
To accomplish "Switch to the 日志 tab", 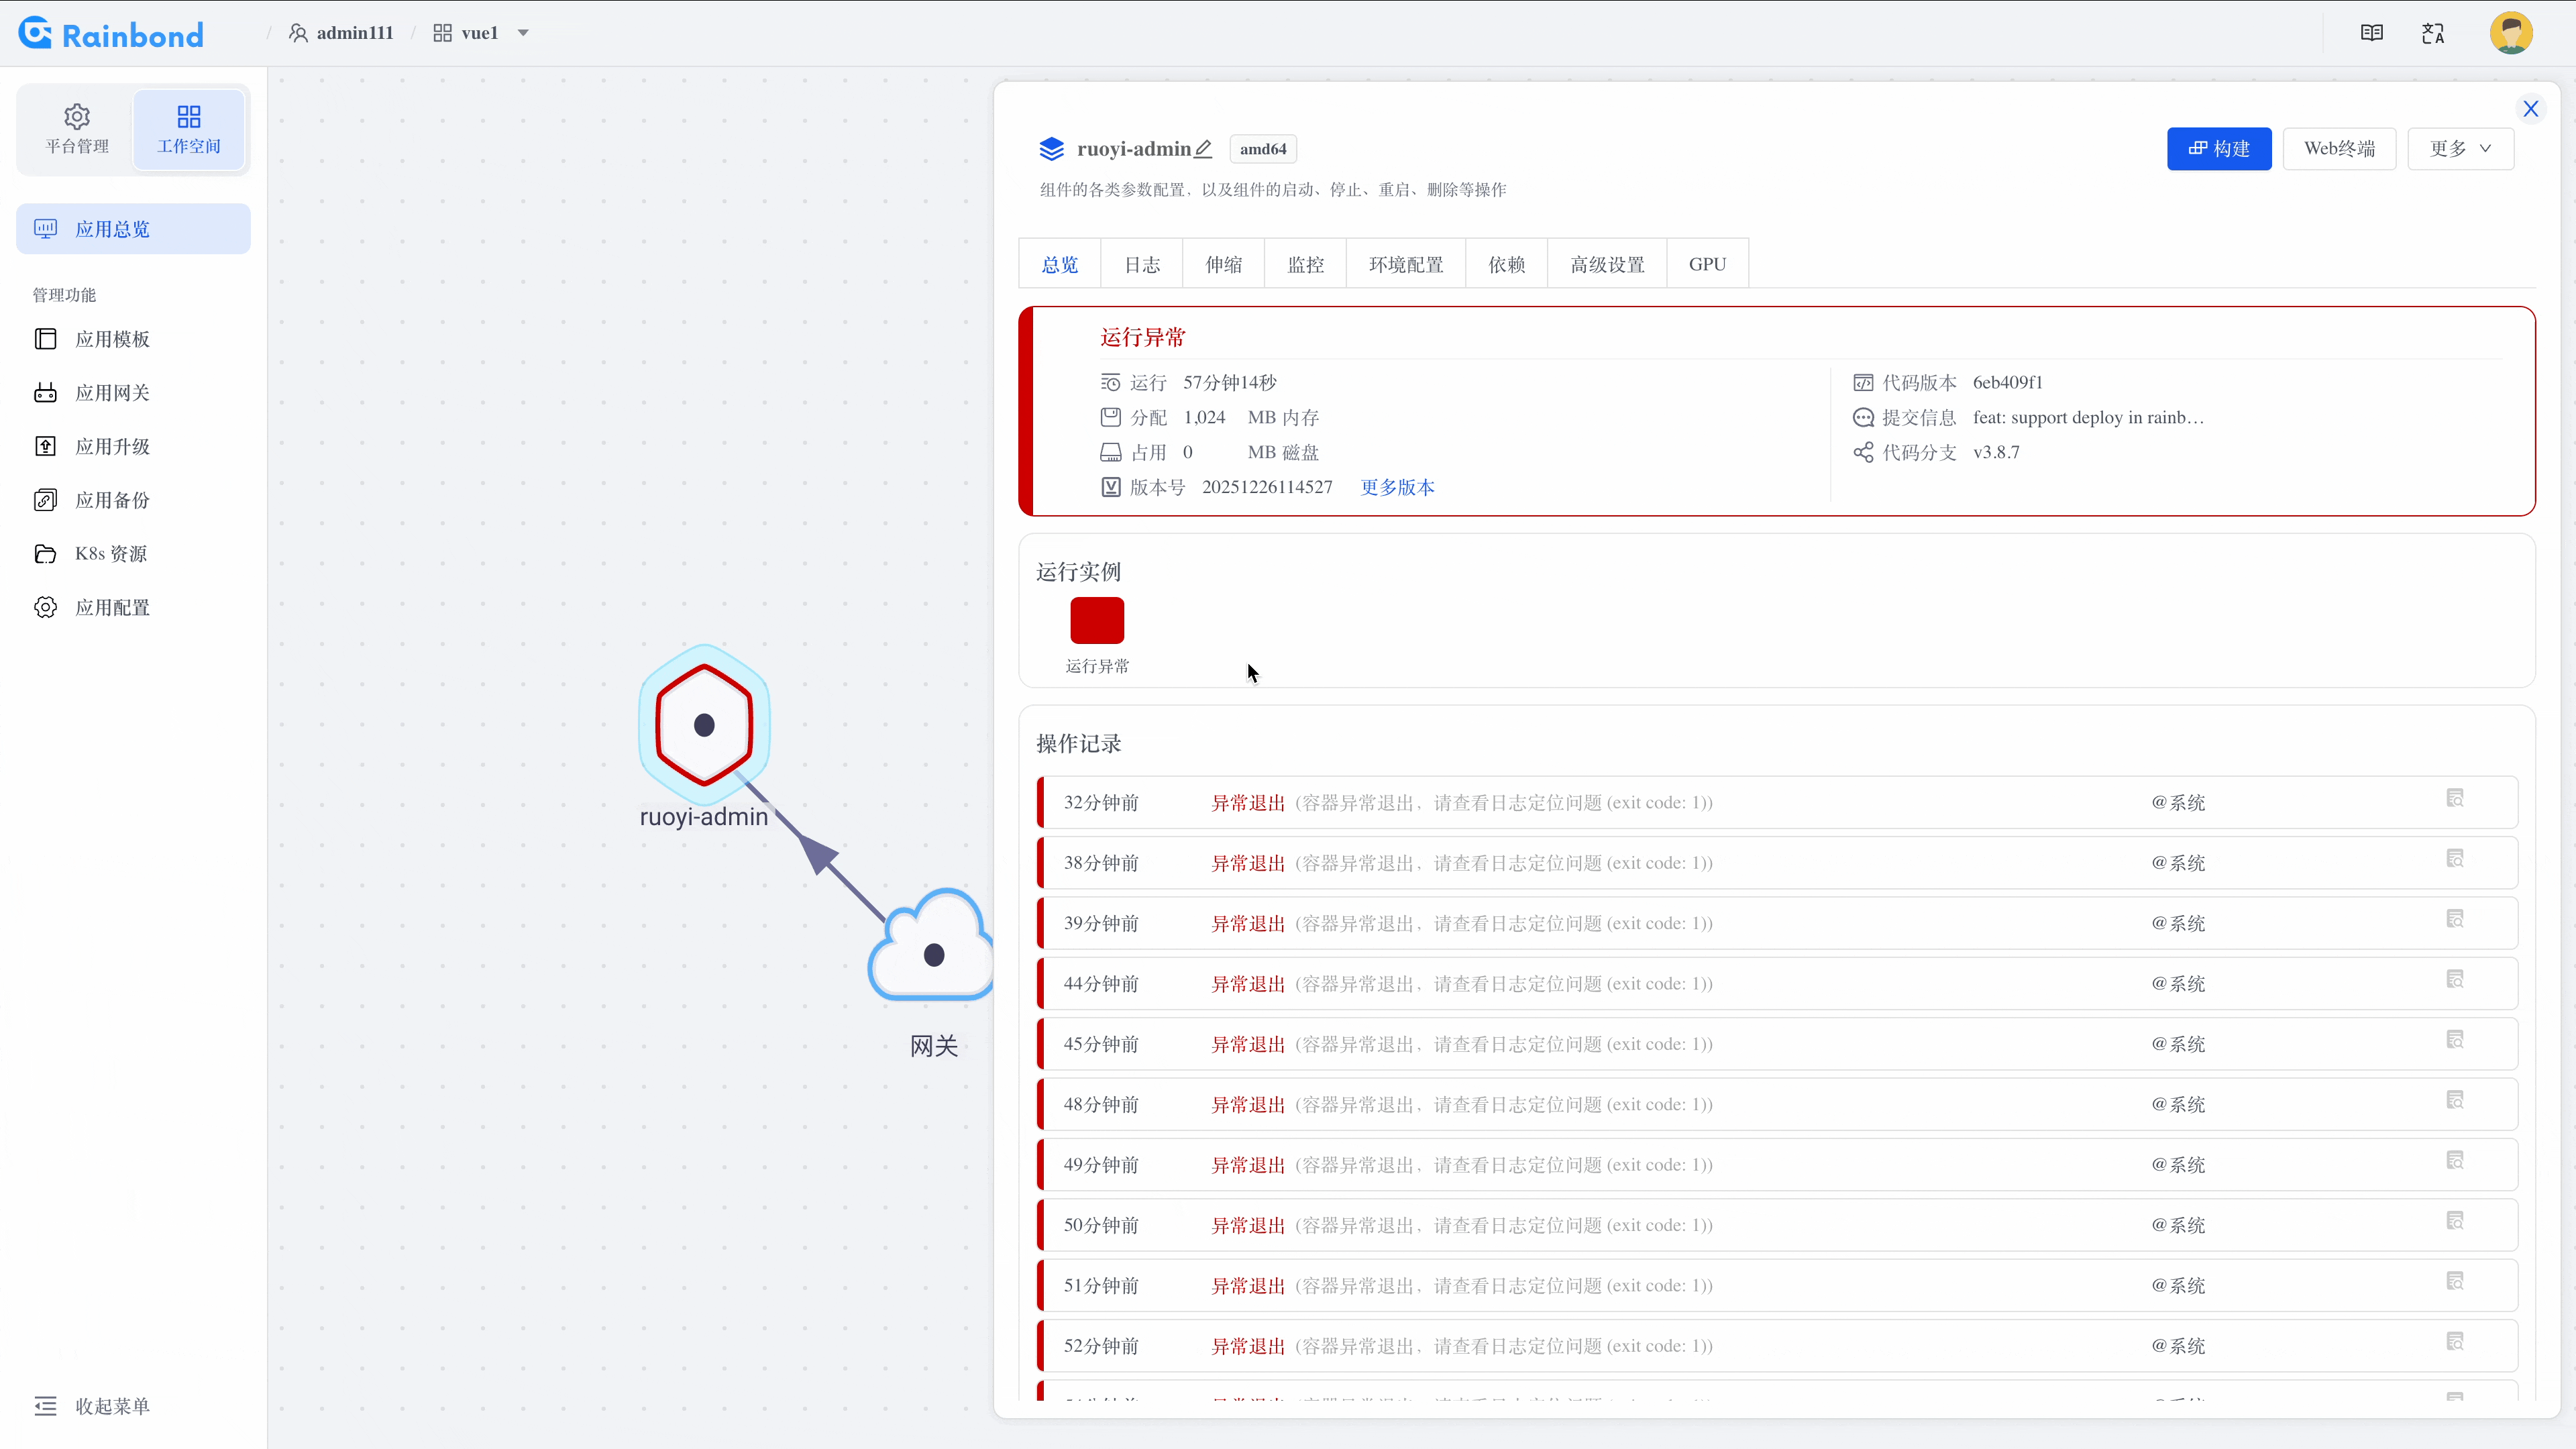I will click(x=1141, y=264).
